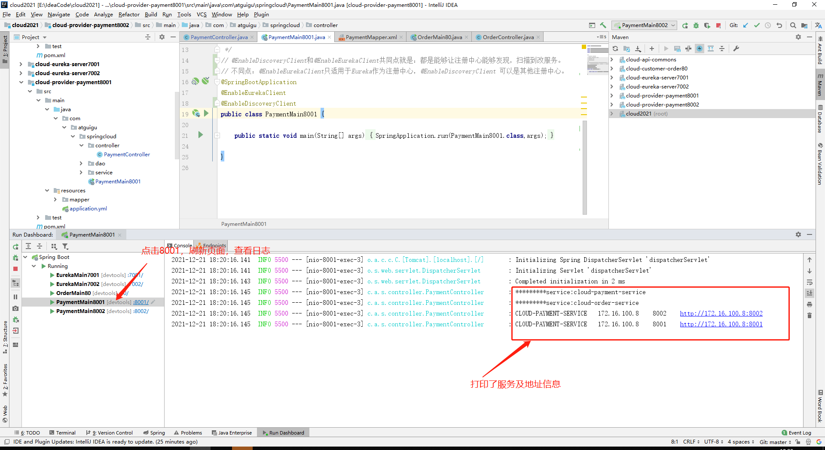Click the Git: master branch widget
Viewport: 825px width, 450px height.
point(775,442)
